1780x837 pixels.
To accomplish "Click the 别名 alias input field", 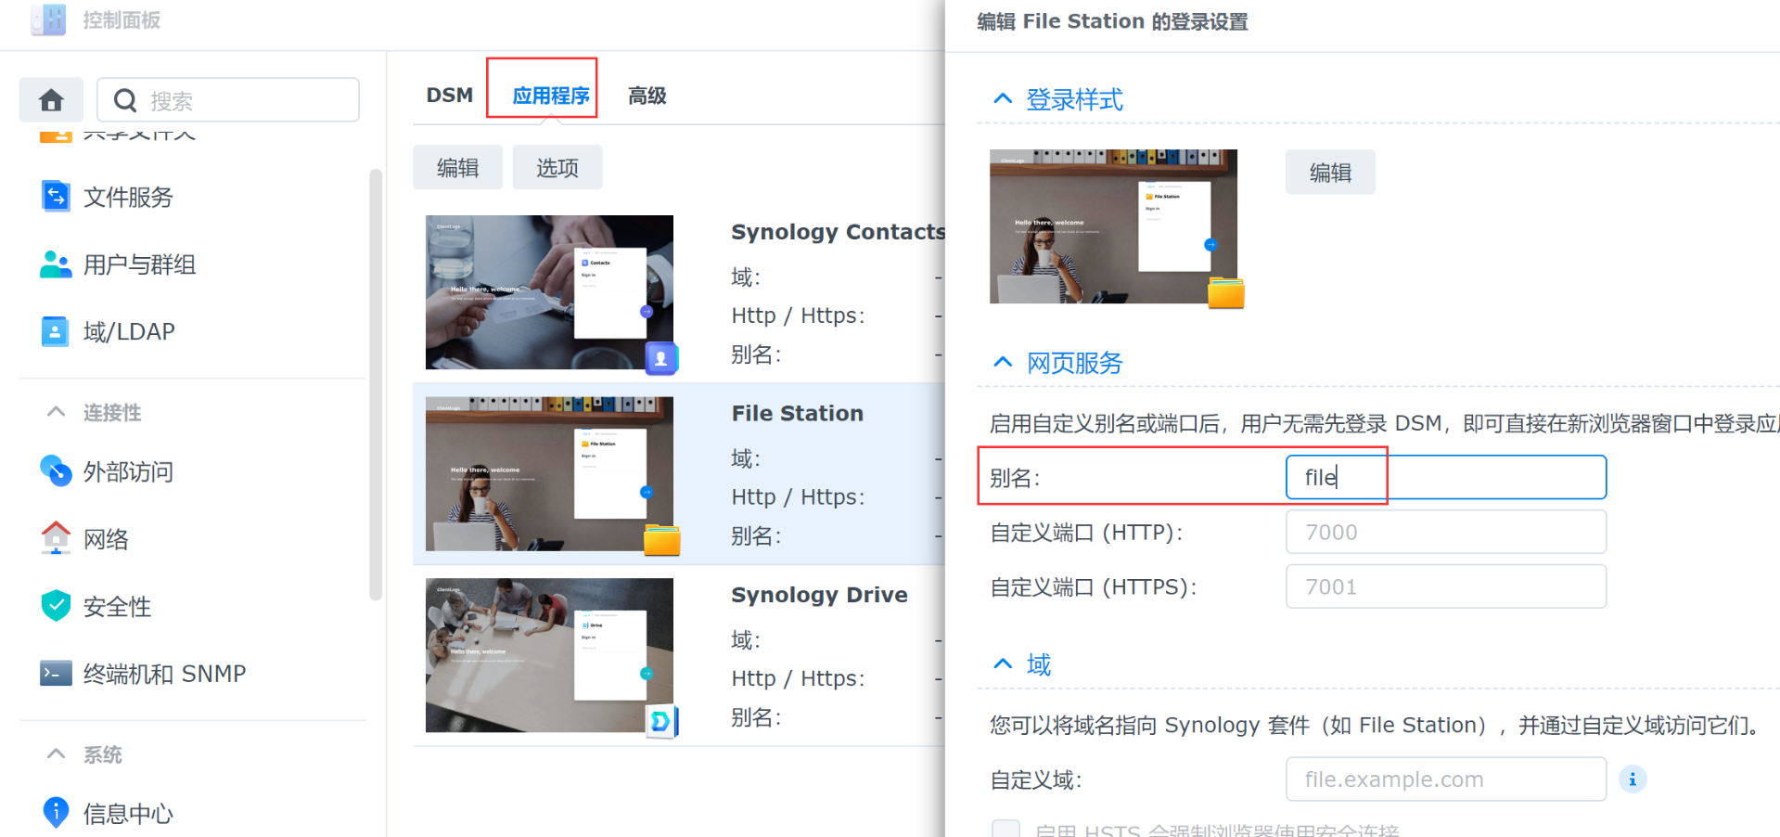I will [x=1446, y=477].
